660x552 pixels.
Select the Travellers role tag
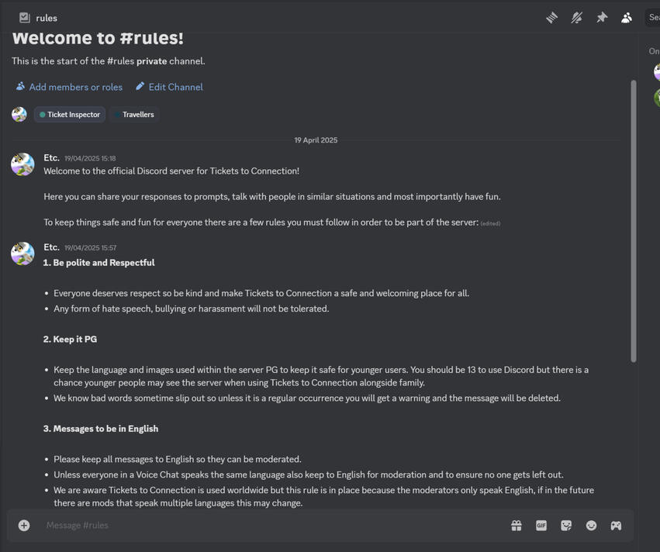135,115
